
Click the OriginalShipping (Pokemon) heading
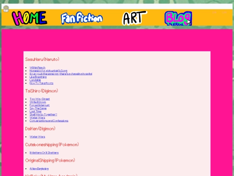click(50, 160)
